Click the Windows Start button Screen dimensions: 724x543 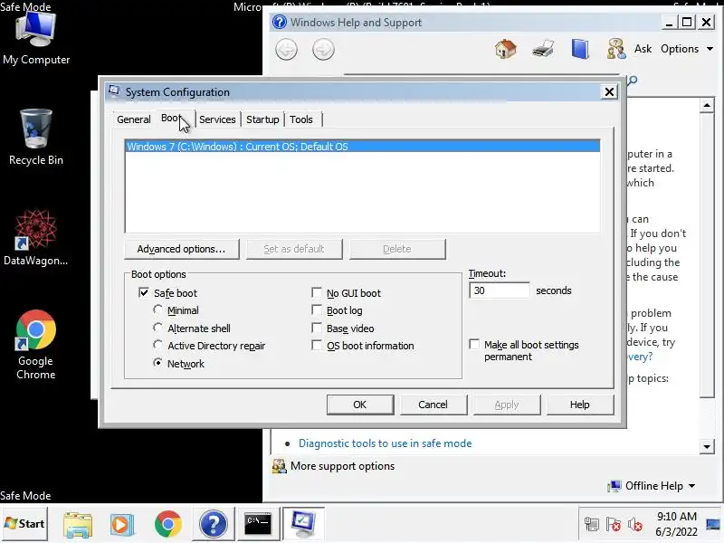tap(24, 524)
